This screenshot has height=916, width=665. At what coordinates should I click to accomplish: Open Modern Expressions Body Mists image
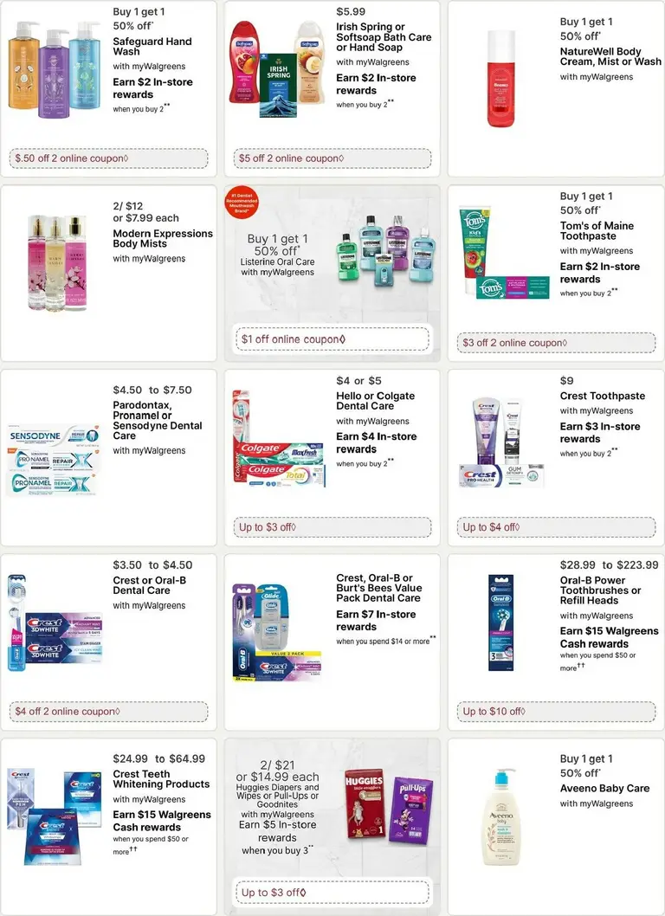coord(57,263)
